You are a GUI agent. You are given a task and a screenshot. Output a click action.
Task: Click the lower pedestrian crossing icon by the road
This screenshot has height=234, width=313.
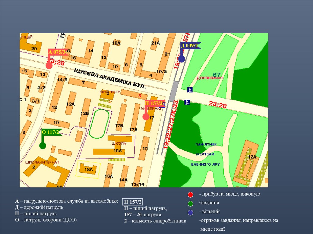186,102
